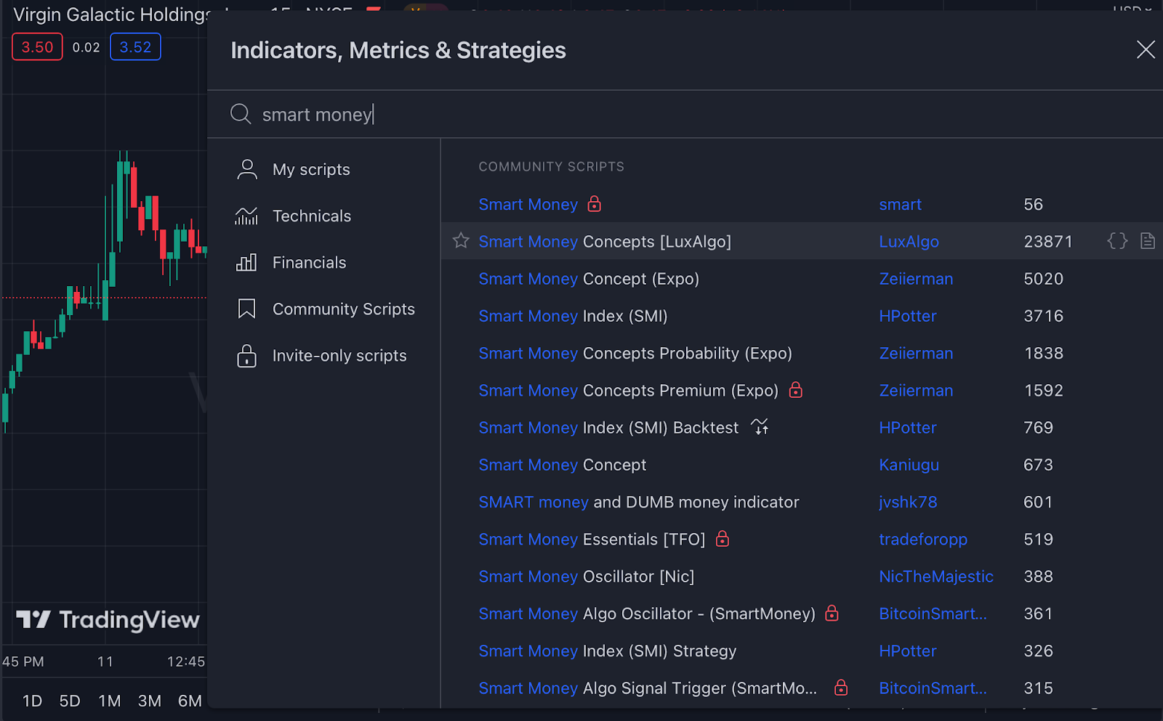Click the TradingView logo watermark
This screenshot has height=721, width=1163.
click(x=105, y=620)
